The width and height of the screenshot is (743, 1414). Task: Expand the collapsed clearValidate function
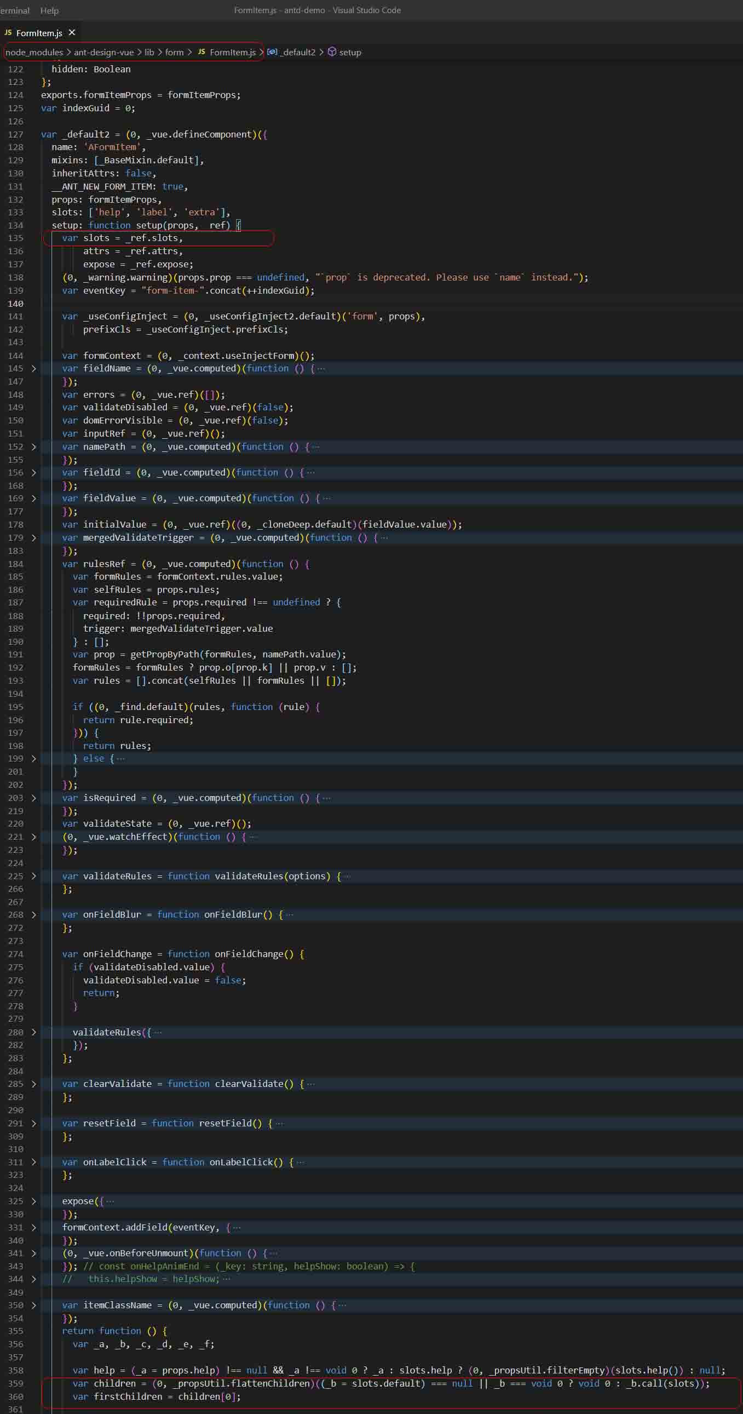pyautogui.click(x=33, y=1084)
